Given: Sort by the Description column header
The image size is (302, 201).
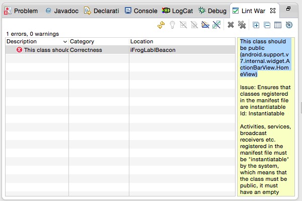Looking at the screenshot, I should click(x=37, y=41).
